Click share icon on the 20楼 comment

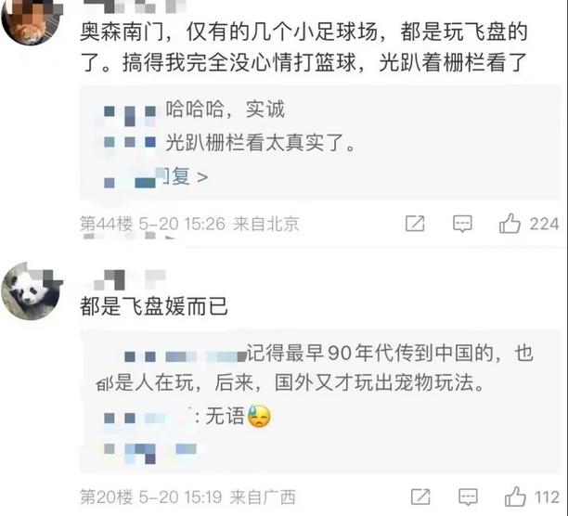click(x=420, y=496)
